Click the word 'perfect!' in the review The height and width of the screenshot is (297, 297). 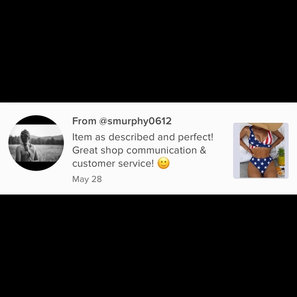coord(196,137)
